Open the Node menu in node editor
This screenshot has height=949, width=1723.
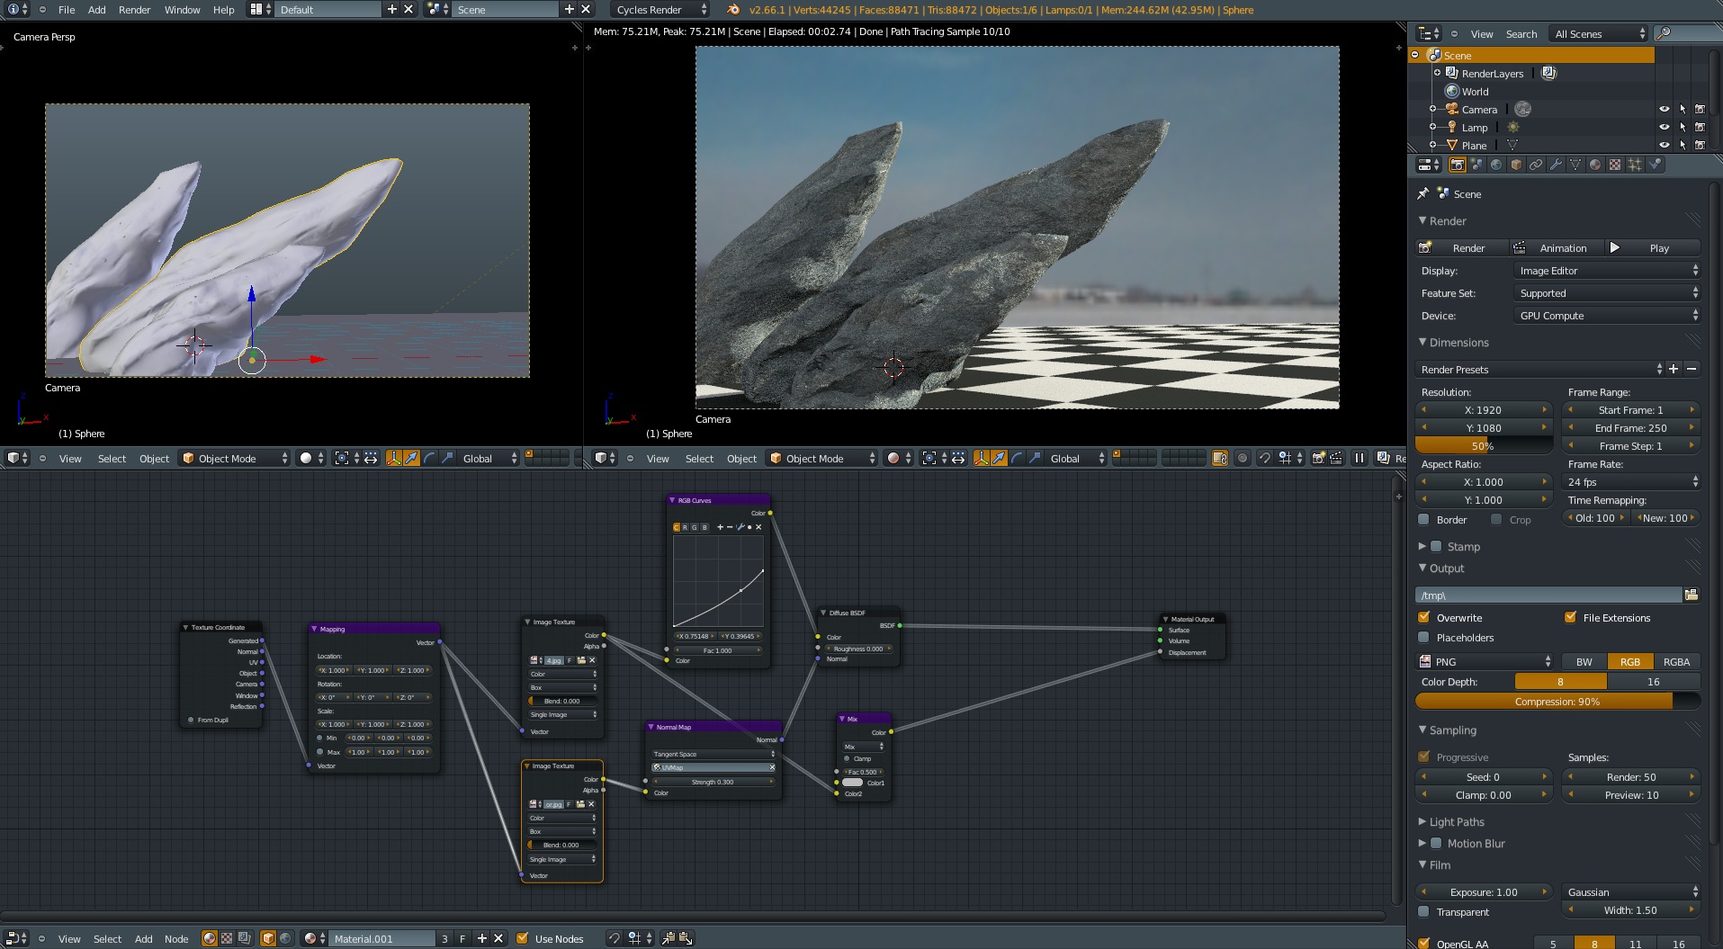[x=176, y=938]
